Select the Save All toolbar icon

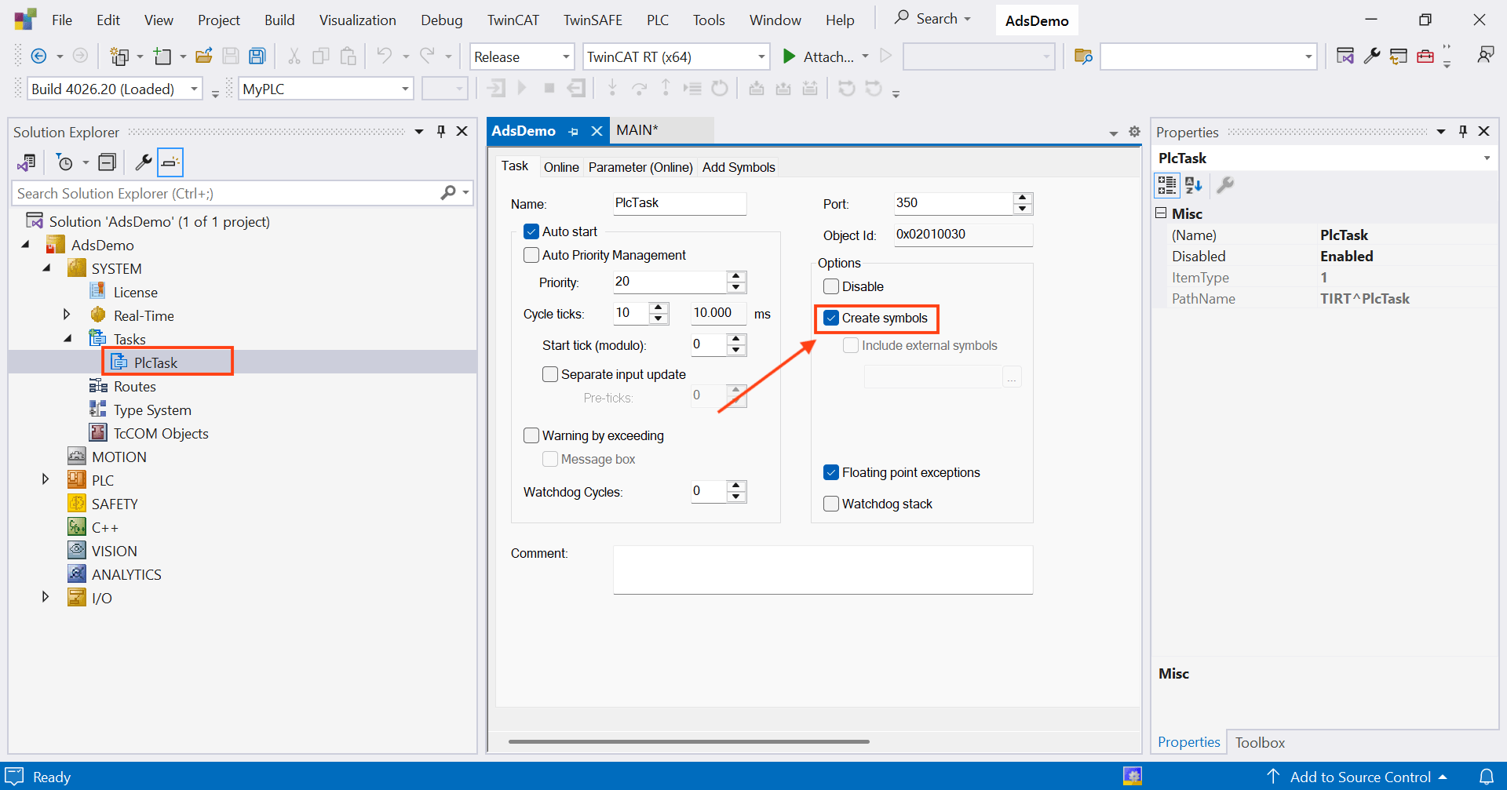click(x=257, y=56)
